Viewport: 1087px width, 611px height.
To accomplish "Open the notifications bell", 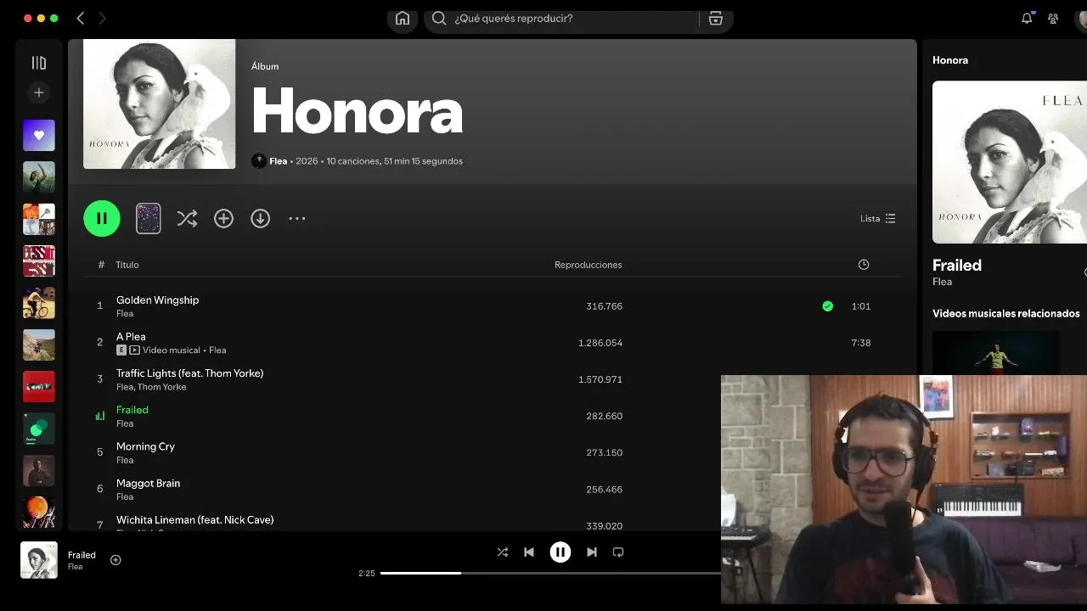I will (x=1027, y=18).
